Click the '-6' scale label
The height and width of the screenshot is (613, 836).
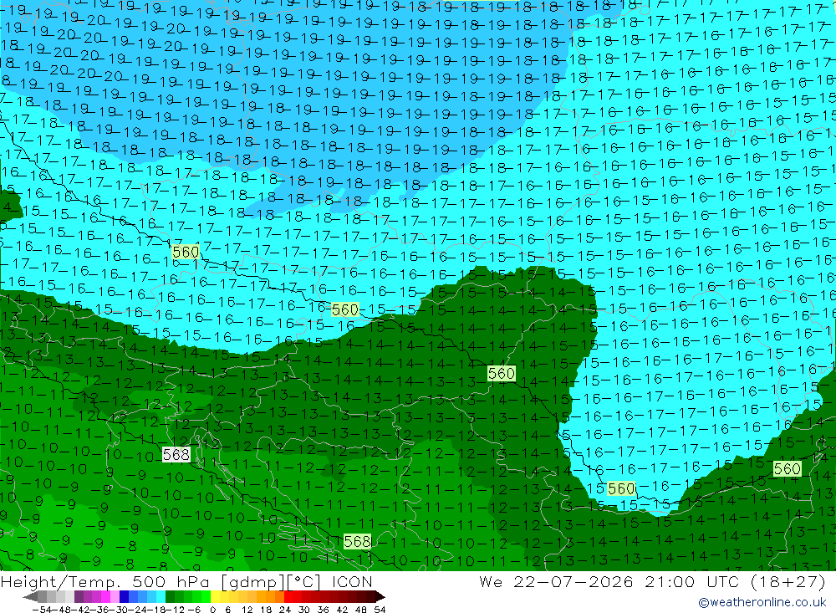(x=194, y=610)
